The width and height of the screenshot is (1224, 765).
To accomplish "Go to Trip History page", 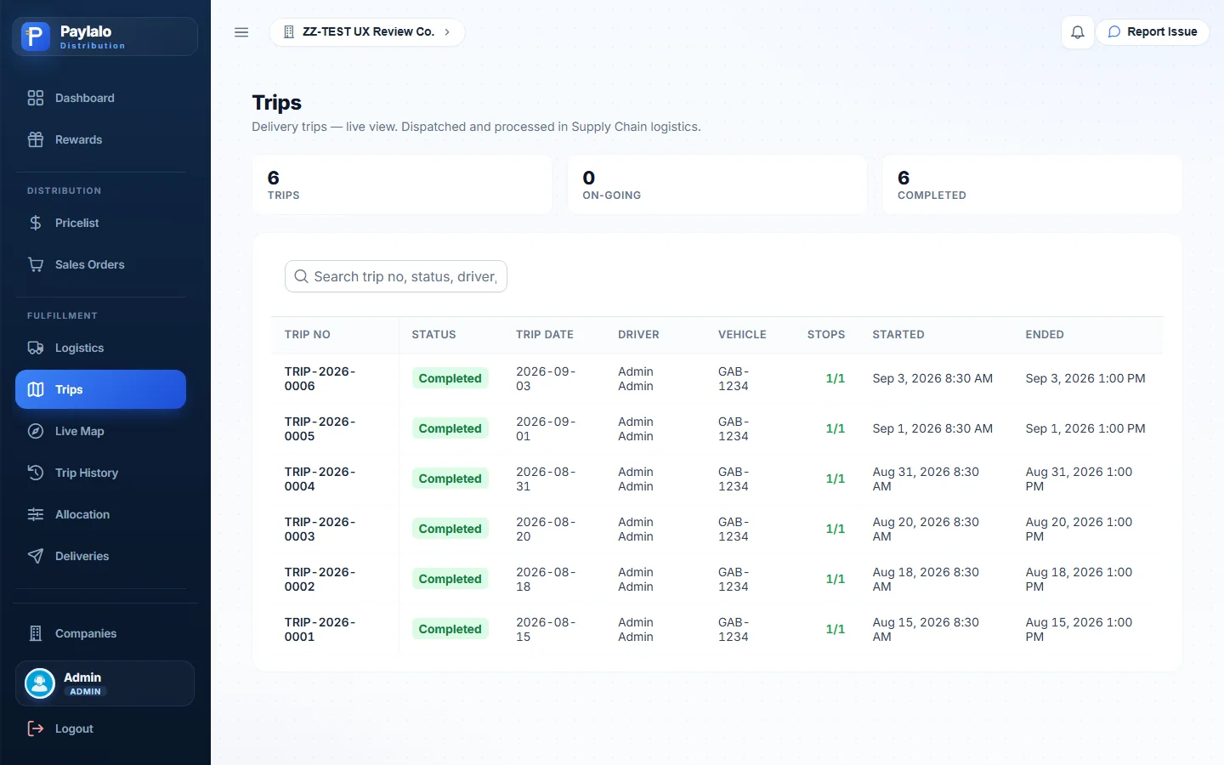I will pos(100,473).
